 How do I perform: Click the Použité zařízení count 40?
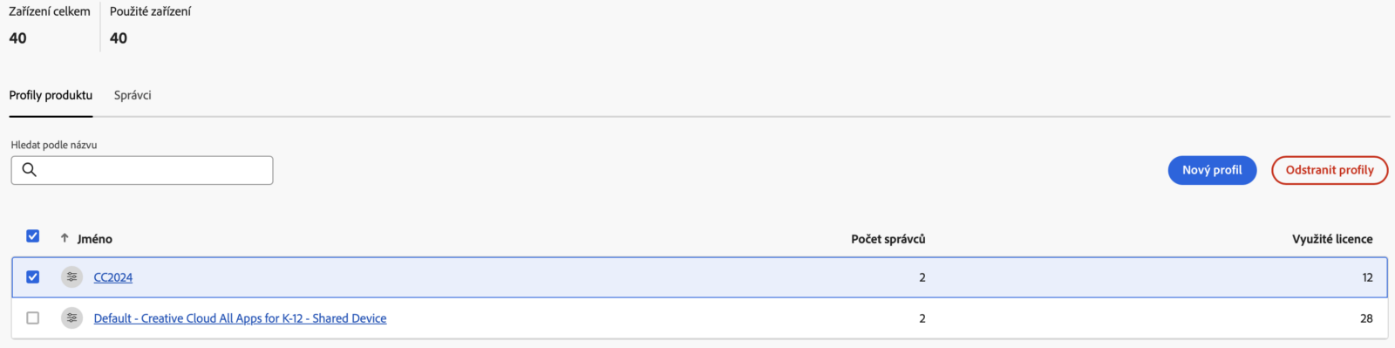[119, 38]
